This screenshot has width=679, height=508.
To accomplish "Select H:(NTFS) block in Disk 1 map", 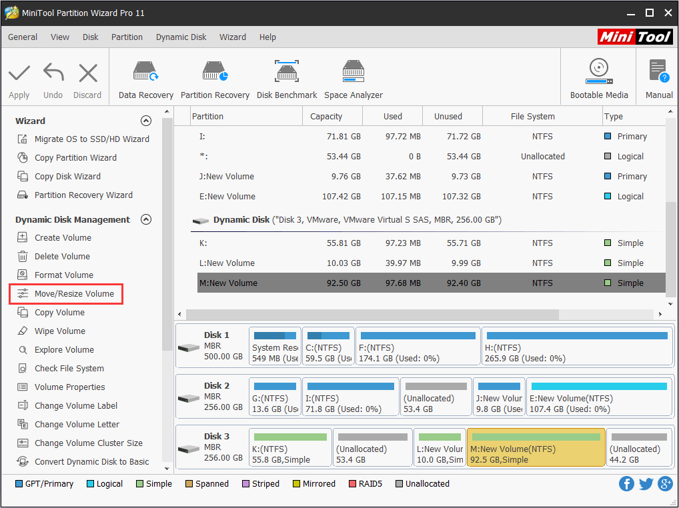I will [x=577, y=346].
